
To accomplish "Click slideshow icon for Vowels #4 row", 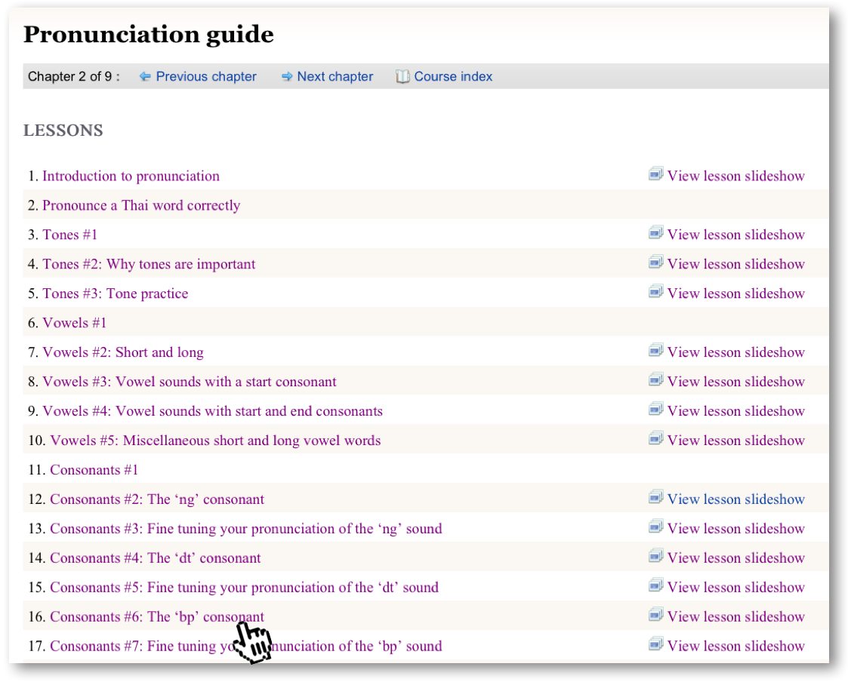I will pyautogui.click(x=656, y=410).
